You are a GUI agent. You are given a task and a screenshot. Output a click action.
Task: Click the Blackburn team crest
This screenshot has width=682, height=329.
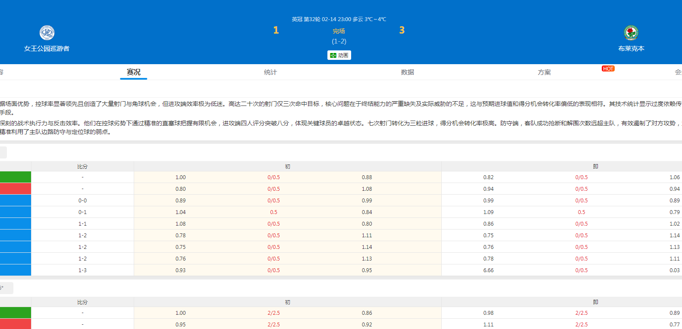pyautogui.click(x=631, y=33)
